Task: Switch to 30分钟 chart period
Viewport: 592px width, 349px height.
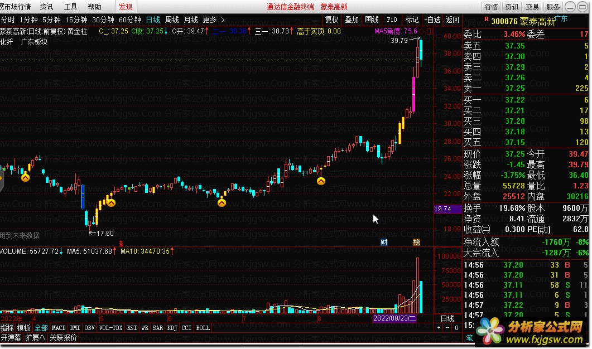Action: pos(103,20)
